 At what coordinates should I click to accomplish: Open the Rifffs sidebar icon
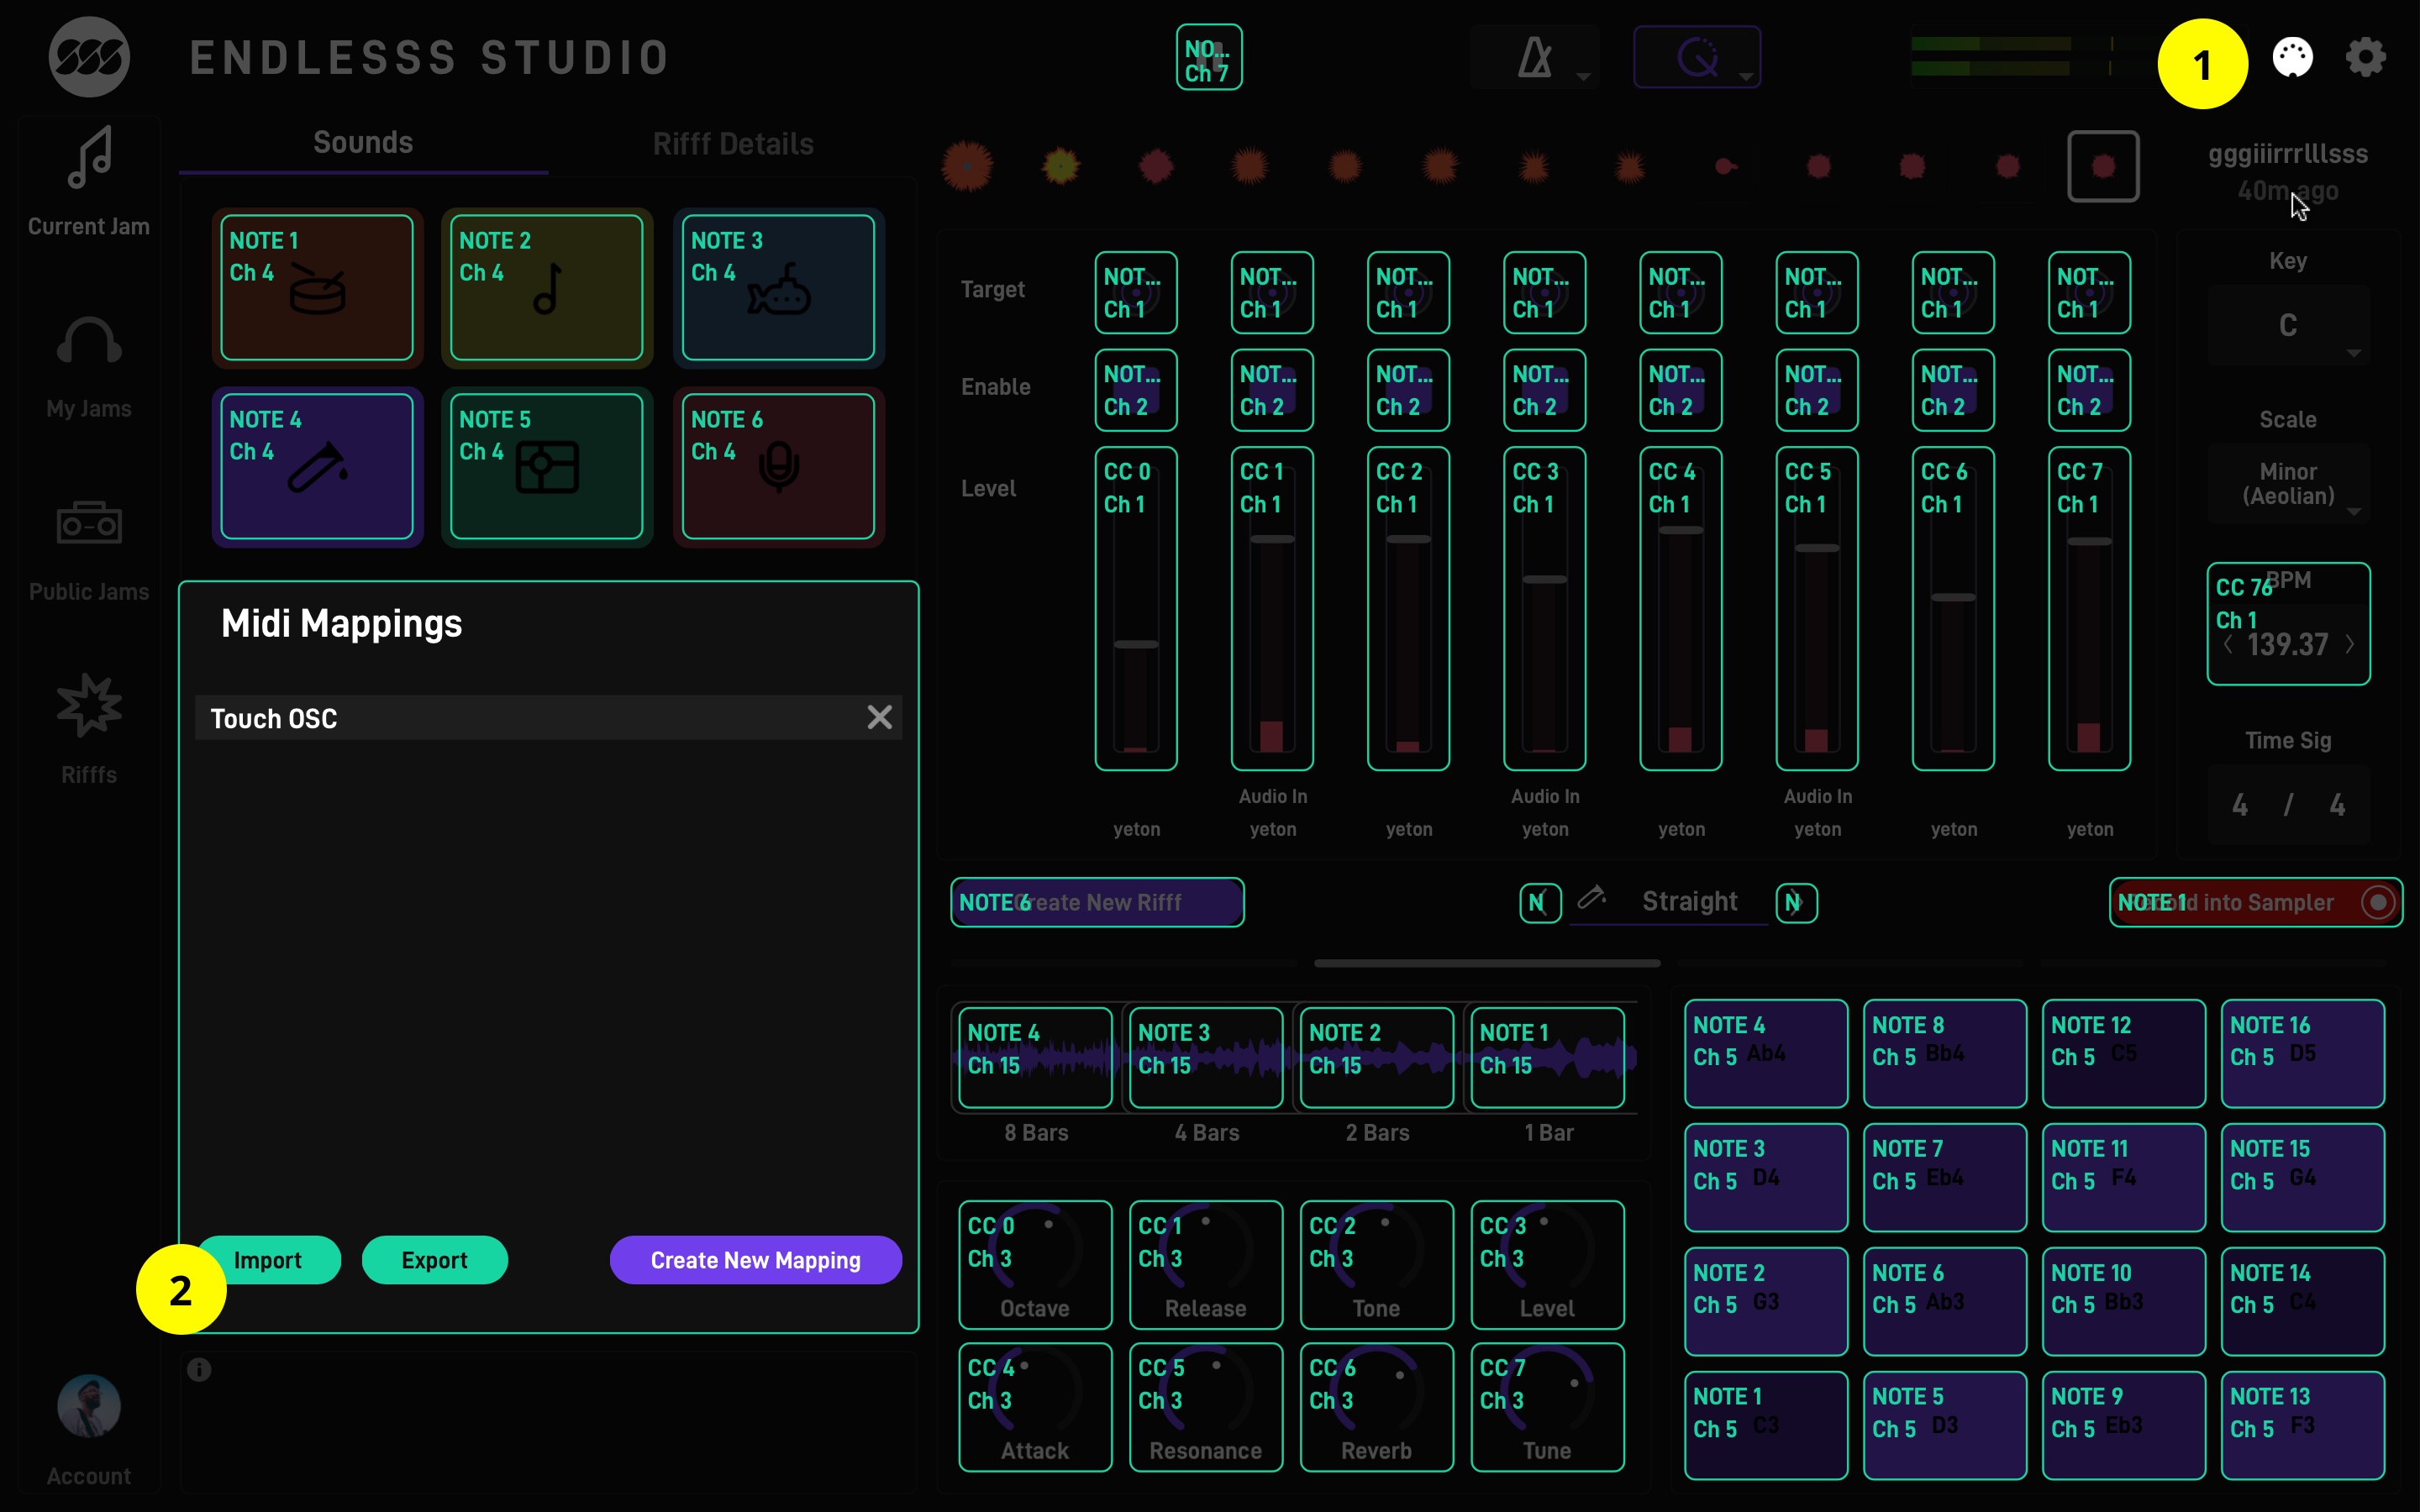(x=89, y=705)
